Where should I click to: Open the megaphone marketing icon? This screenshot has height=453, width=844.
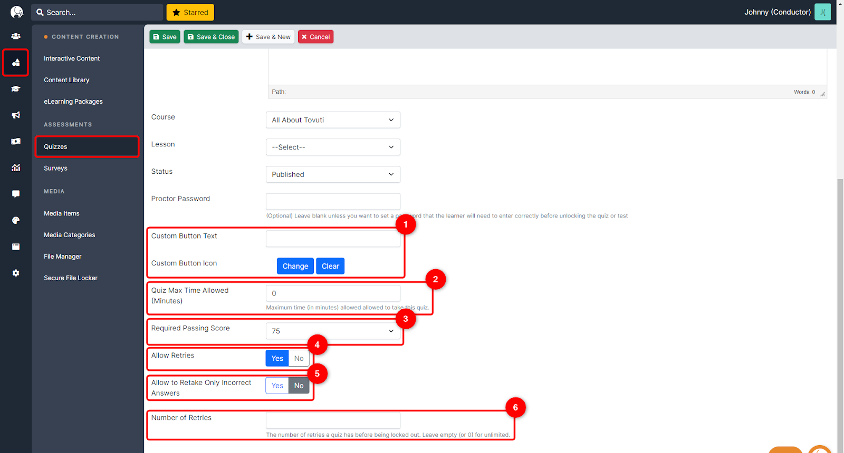(x=16, y=115)
